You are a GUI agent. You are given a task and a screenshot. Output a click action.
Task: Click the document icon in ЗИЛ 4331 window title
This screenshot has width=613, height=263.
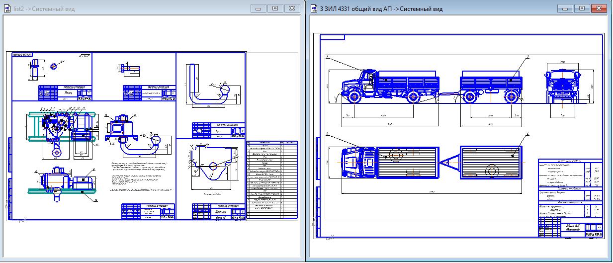[314, 8]
